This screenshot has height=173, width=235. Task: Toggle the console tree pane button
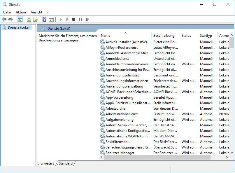20,19
